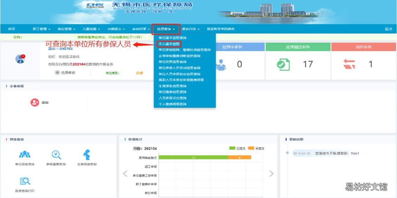Click the red 待办业务 arrows icon

349,64
